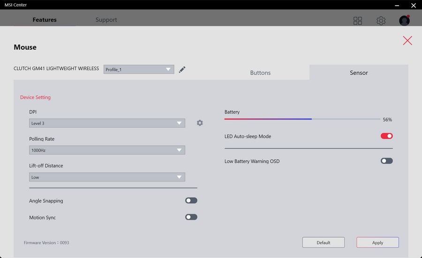The width and height of the screenshot is (422, 258).
Task: Open the Polling Rate 1000Hz dropdown
Action: pyautogui.click(x=107, y=150)
